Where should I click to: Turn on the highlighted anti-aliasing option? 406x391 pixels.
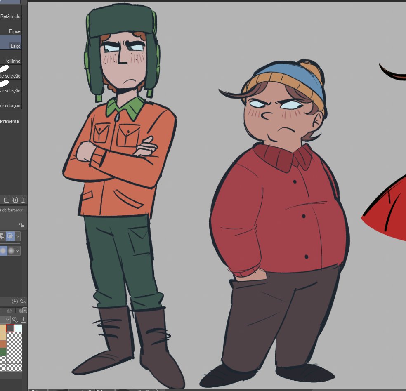click(3, 251)
